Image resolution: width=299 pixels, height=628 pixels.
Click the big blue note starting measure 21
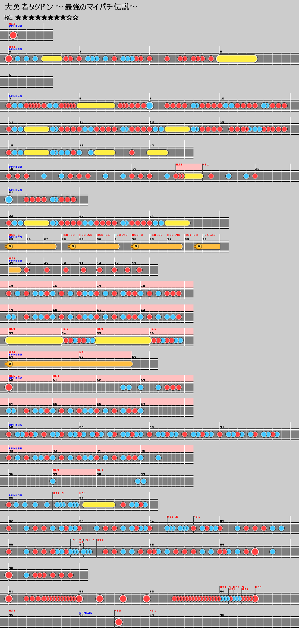pos(9,200)
